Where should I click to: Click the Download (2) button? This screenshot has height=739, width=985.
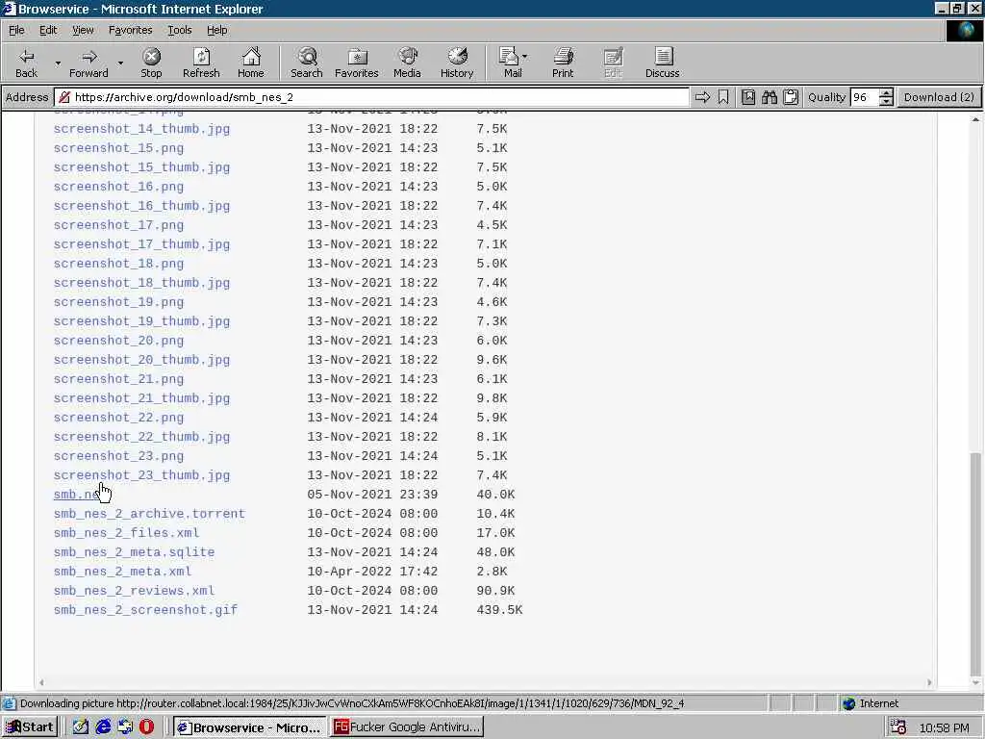939,97
